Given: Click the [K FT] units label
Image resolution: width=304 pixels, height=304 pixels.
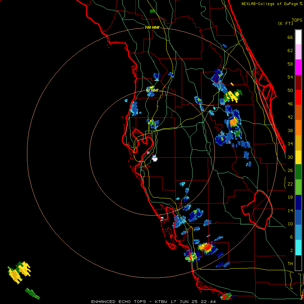Looking at the screenshot, I should coord(285,24).
